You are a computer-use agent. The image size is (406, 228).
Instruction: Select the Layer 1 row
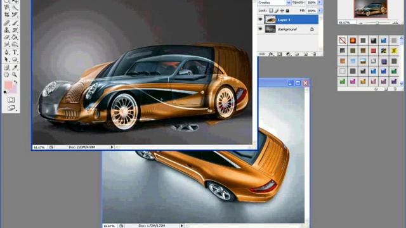(291, 20)
